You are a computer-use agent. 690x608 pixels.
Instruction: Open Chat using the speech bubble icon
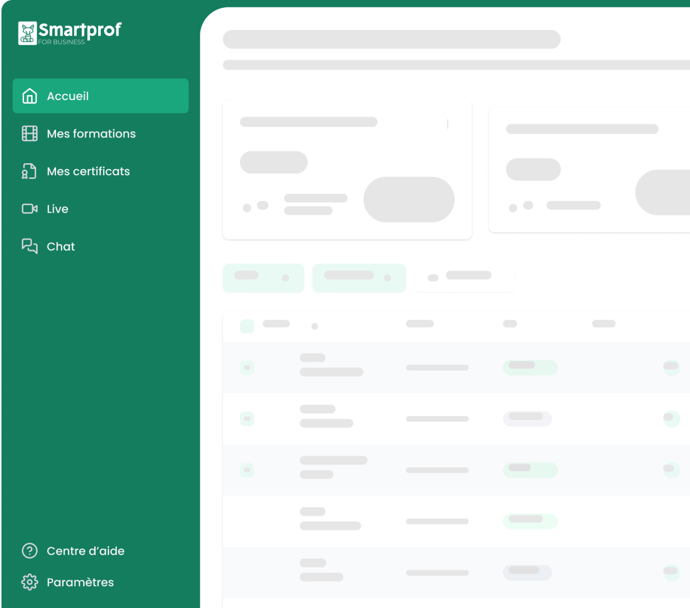pos(30,246)
